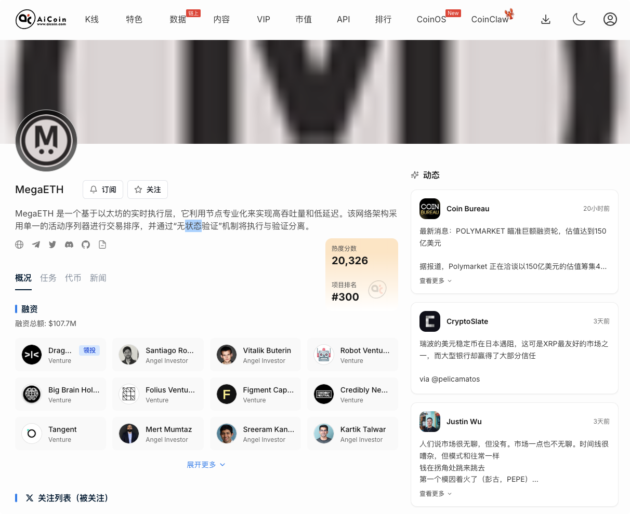Click the MegaETH profile avatar
Viewport: 630px width, 514px height.
click(x=46, y=141)
